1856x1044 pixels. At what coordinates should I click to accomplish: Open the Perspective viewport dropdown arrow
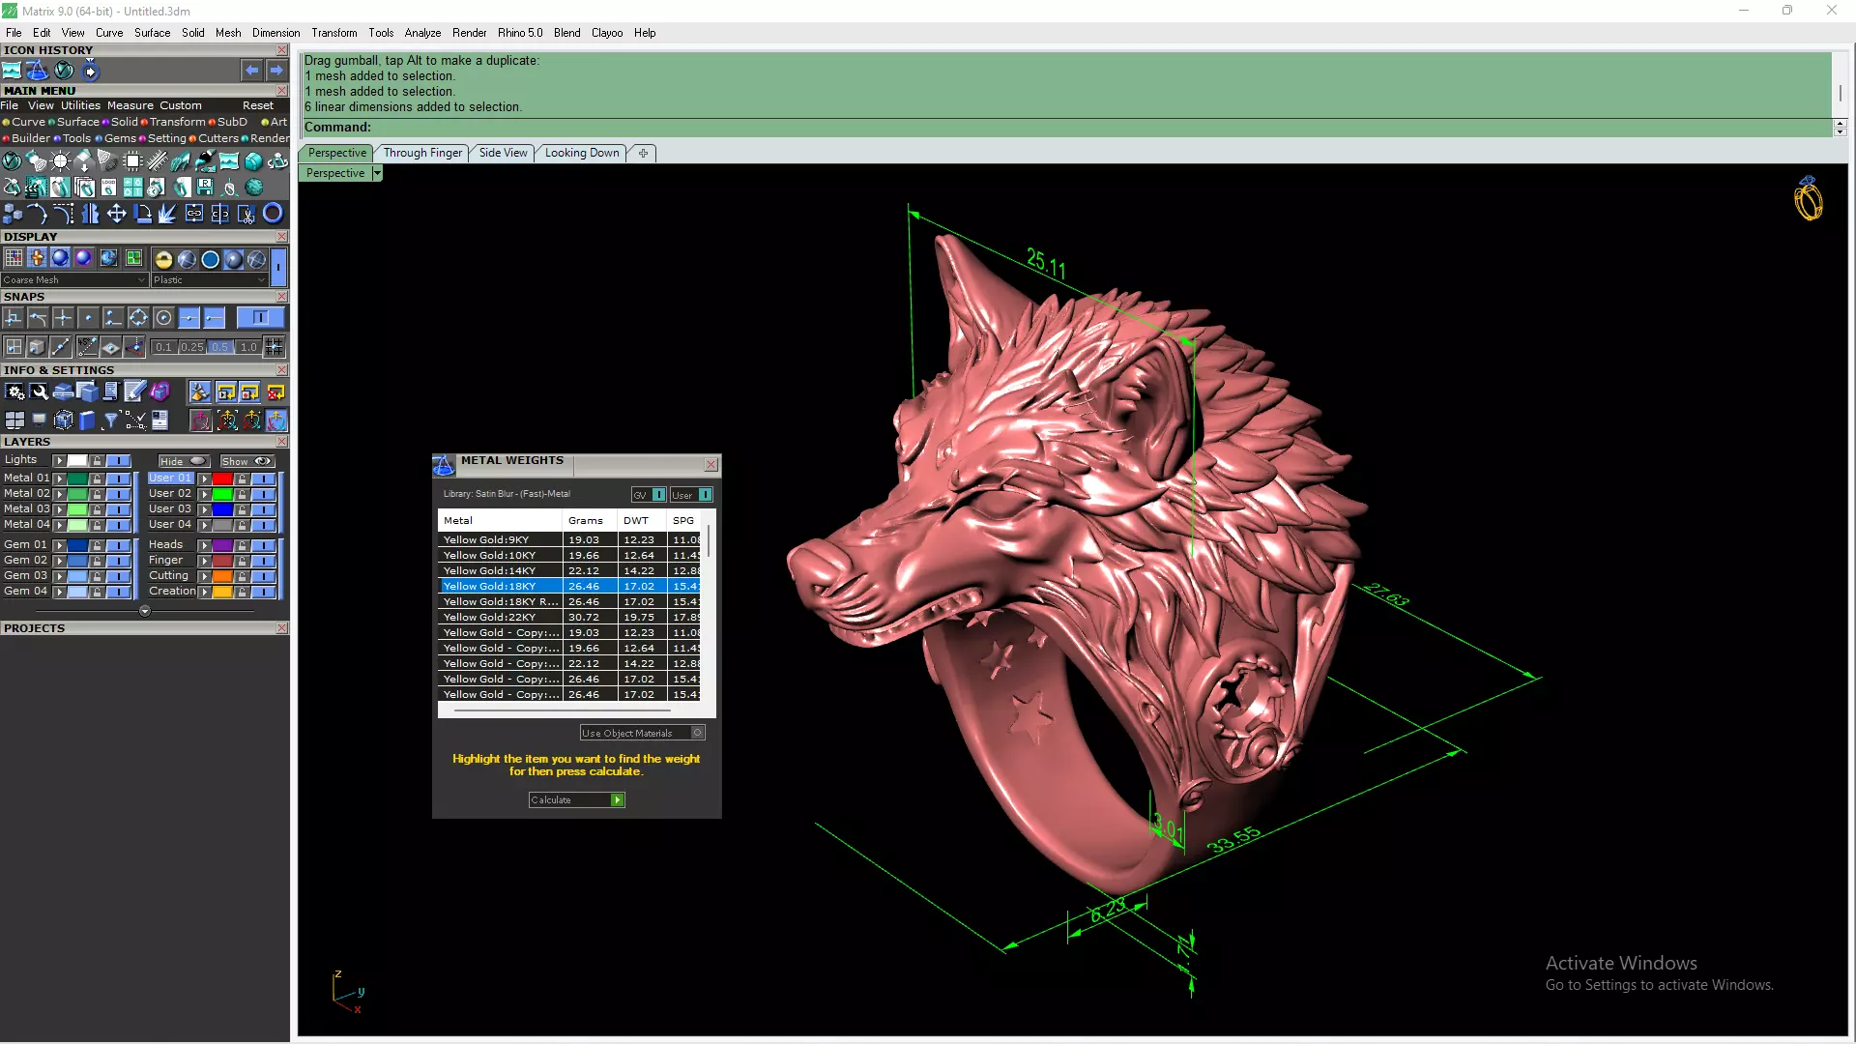(x=377, y=173)
